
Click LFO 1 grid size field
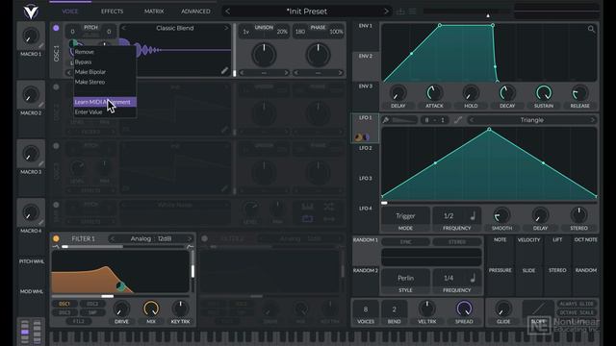[434, 120]
